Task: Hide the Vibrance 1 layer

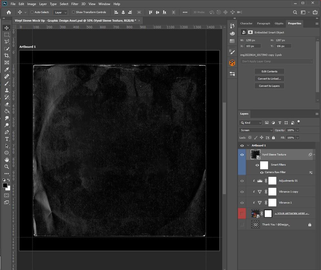Action: coord(242,203)
